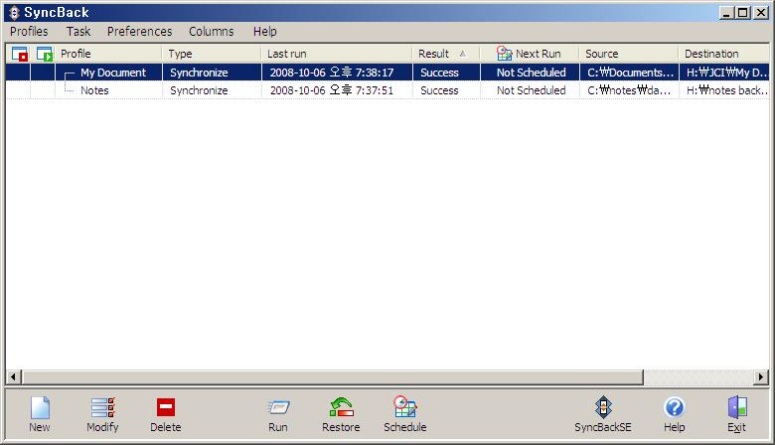The width and height of the screenshot is (775, 445).
Task: Click the Result column sort arrow
Action: [x=463, y=54]
